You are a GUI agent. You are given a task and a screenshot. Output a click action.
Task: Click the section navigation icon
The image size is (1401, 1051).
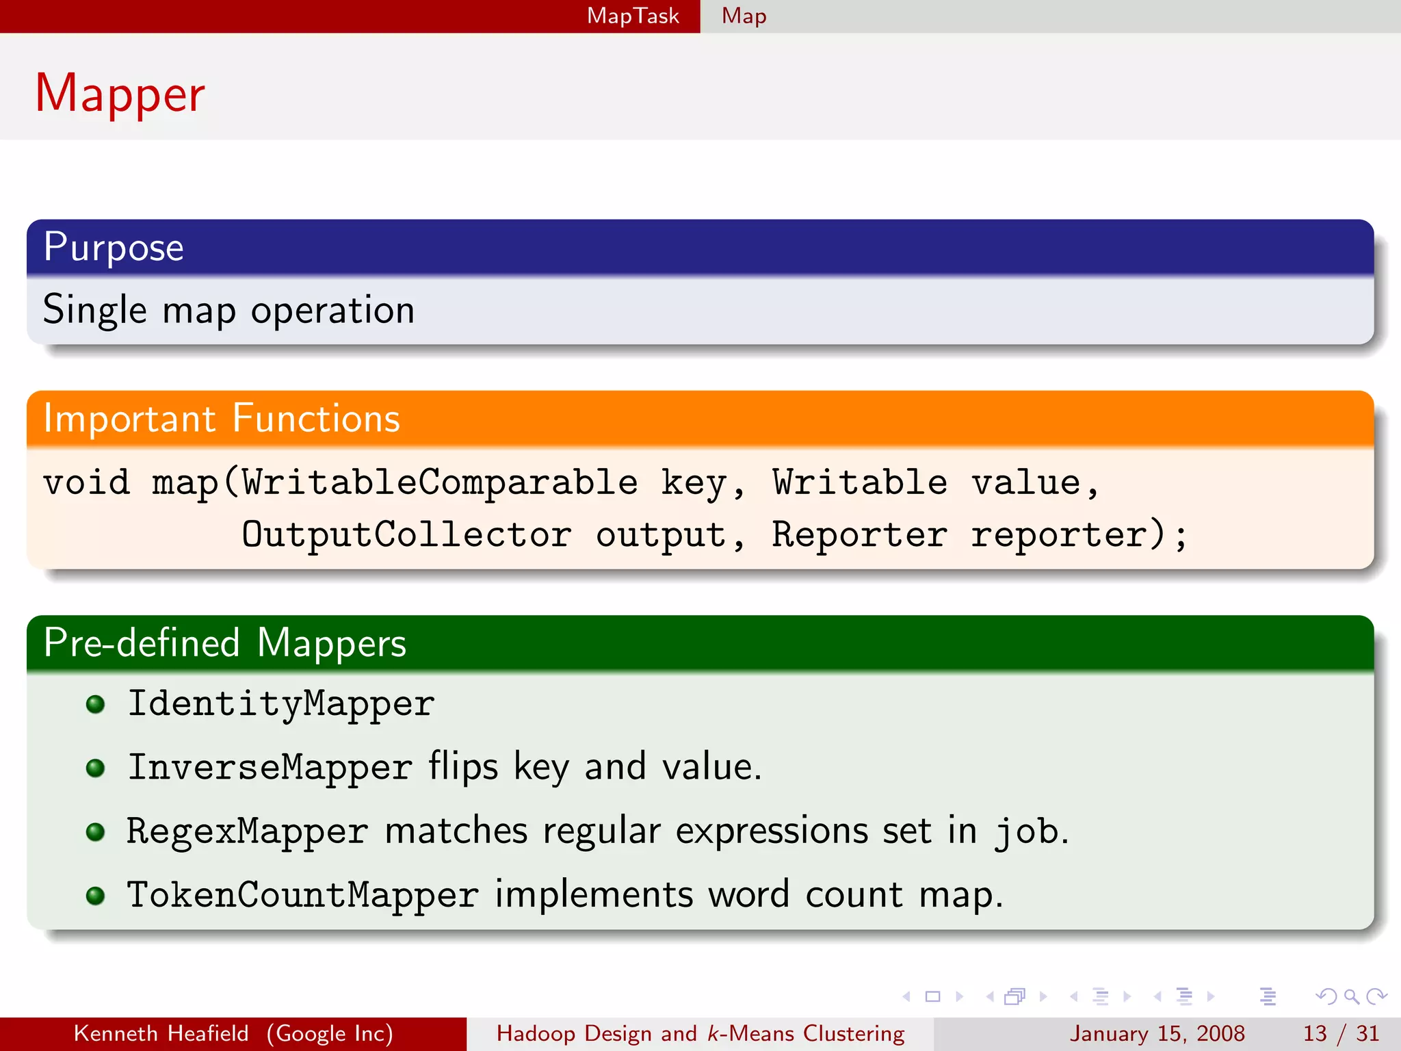coord(1184,996)
